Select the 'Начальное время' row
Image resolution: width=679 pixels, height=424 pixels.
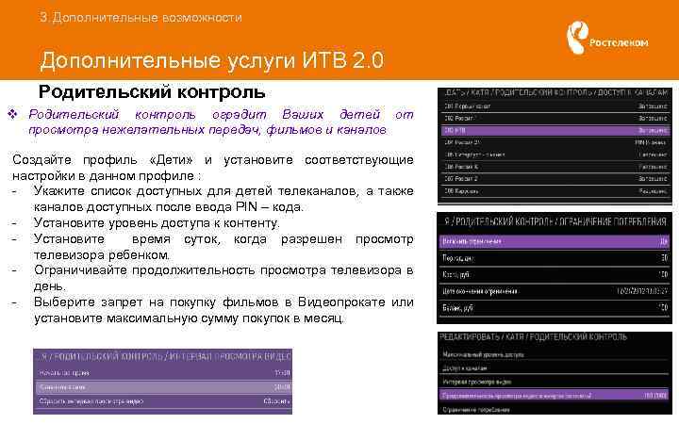(163, 373)
